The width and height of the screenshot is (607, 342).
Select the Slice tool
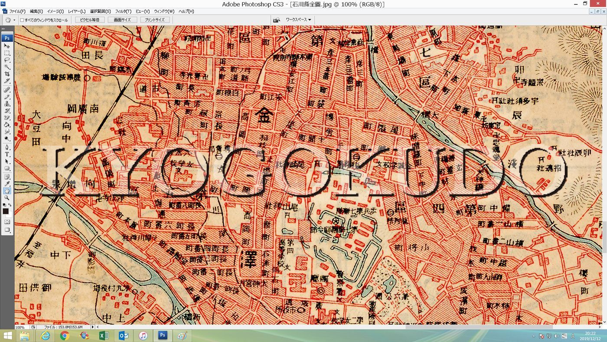pyautogui.click(x=7, y=81)
